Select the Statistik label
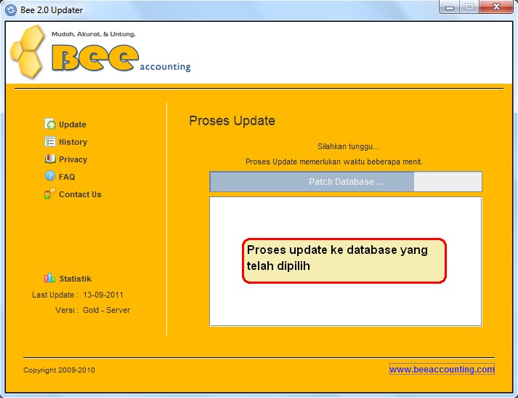This screenshot has height=398, width=518. click(x=76, y=279)
